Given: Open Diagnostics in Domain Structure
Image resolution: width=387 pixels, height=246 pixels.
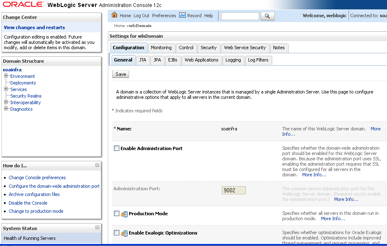Looking at the screenshot, I should 21,109.
